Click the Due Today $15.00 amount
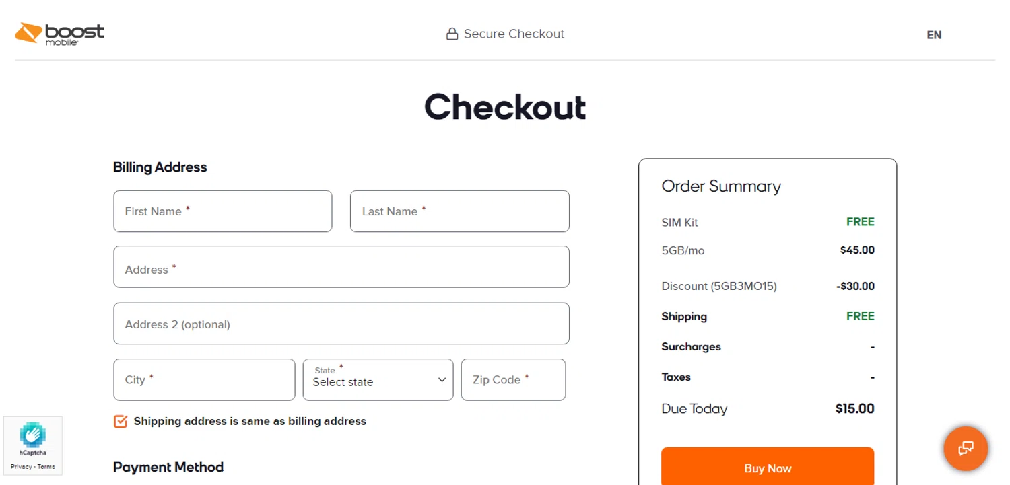The height and width of the screenshot is (485, 1010). pyautogui.click(x=854, y=408)
